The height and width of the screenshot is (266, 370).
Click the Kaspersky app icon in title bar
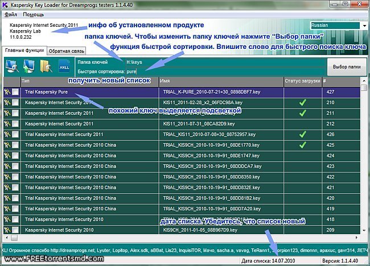5,5
